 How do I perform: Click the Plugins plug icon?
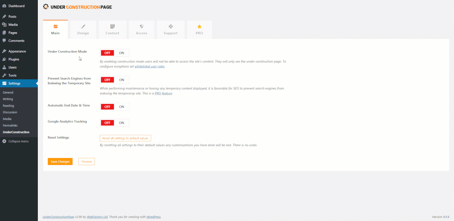click(4, 59)
